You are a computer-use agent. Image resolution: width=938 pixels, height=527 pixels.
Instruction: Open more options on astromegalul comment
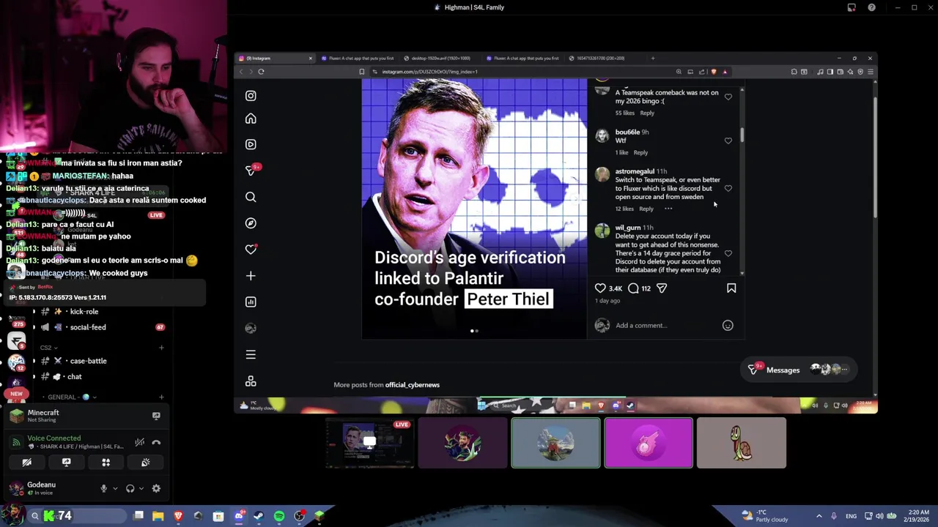click(x=668, y=209)
